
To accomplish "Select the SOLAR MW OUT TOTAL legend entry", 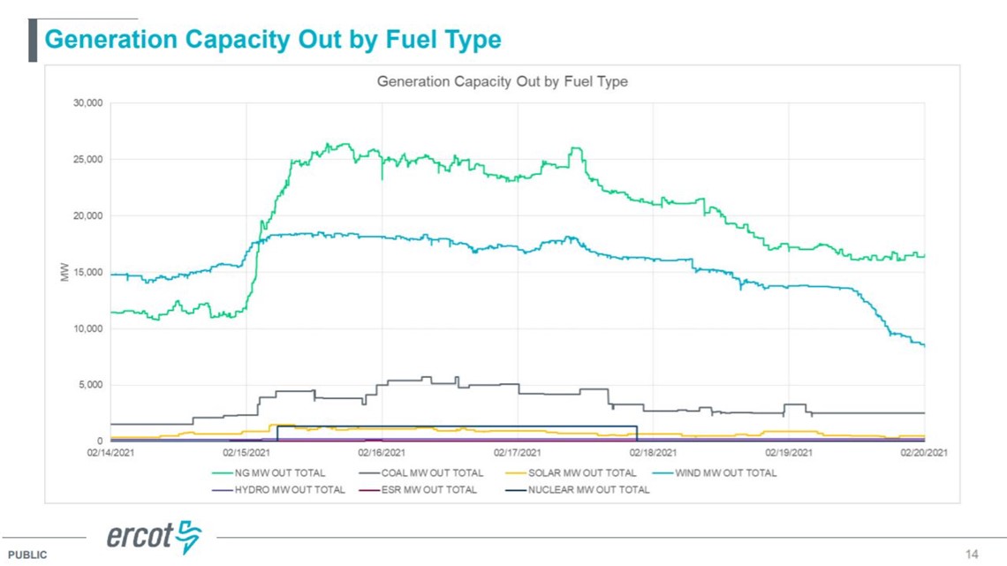I will (571, 473).
